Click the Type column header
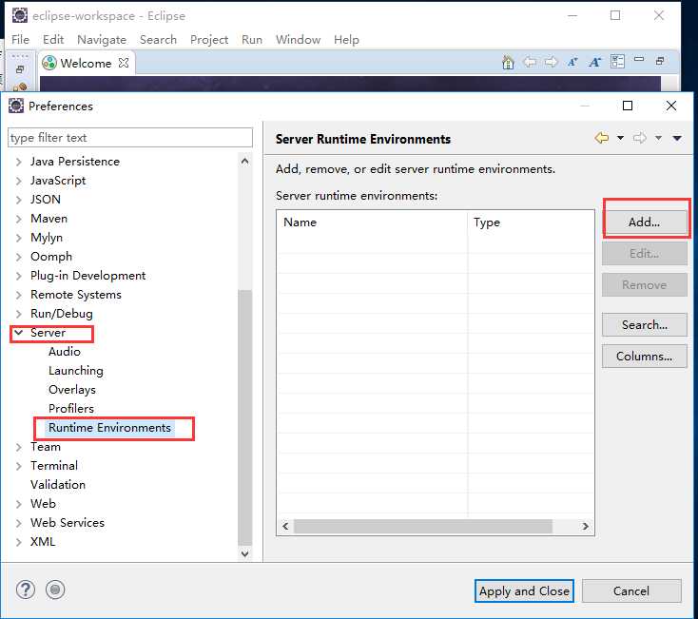 pos(531,222)
